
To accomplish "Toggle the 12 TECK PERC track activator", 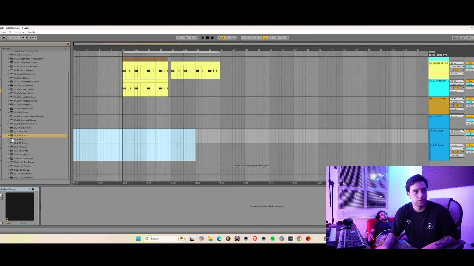I will coord(470,99).
